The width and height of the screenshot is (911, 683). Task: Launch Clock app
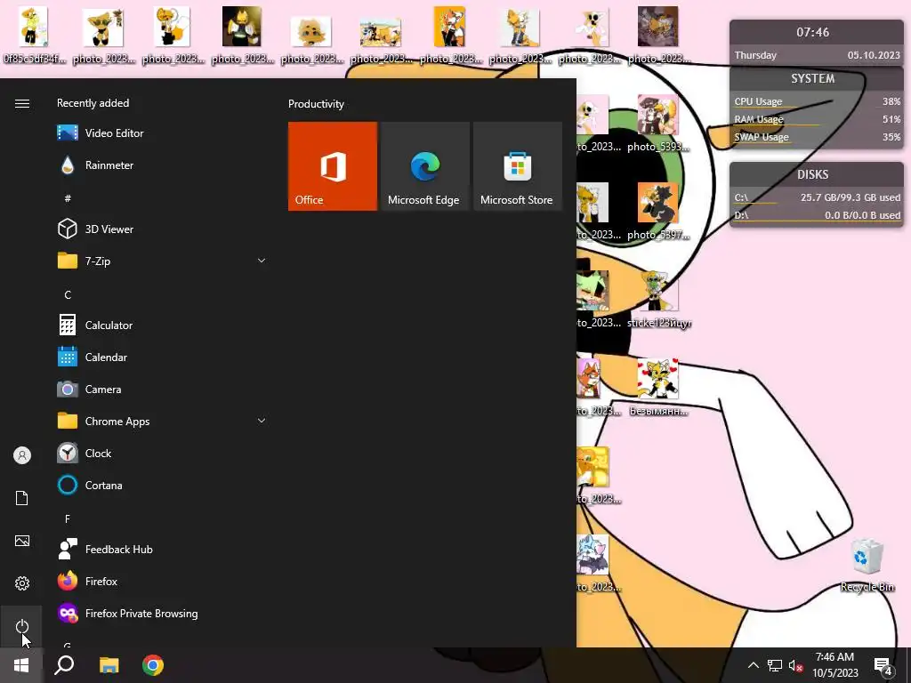(x=163, y=453)
